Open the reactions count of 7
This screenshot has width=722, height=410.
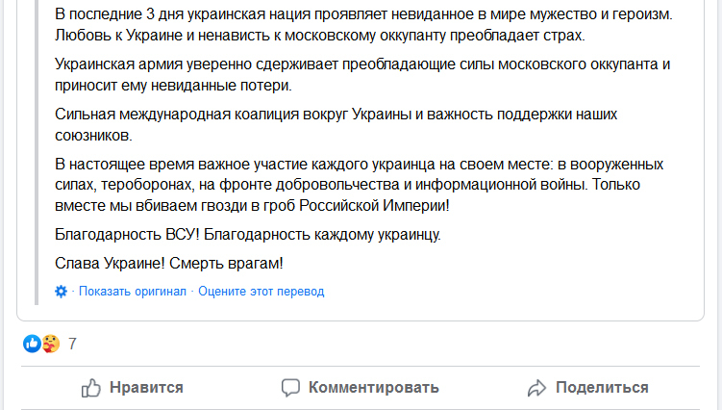[x=72, y=344]
